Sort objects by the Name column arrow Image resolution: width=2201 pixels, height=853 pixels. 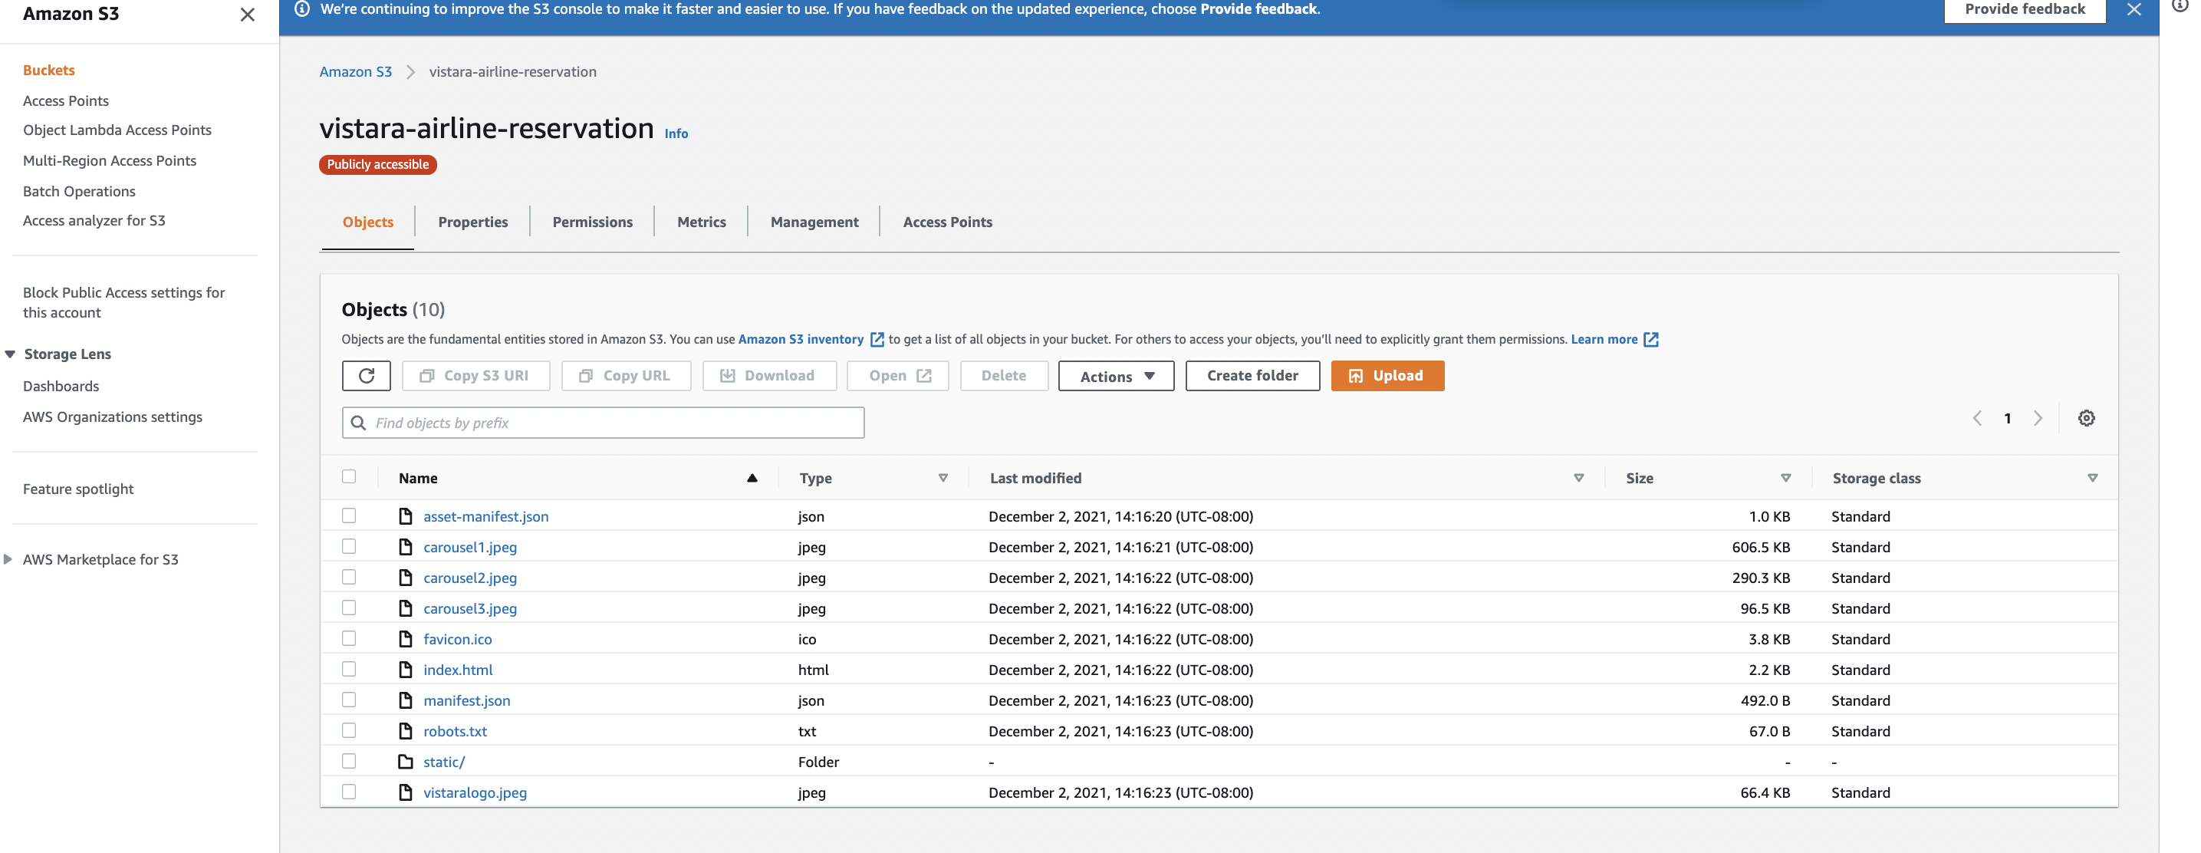point(751,478)
